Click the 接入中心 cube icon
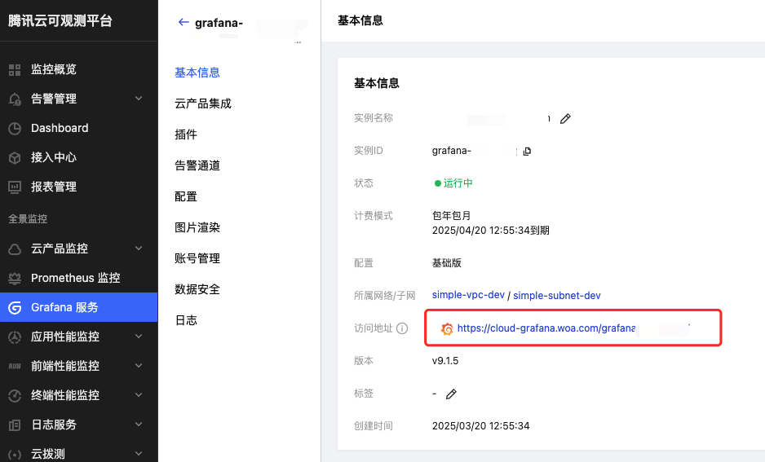 15,157
